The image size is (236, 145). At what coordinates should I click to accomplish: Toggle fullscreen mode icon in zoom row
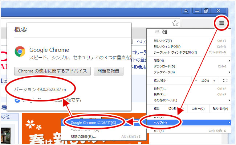[225, 81]
